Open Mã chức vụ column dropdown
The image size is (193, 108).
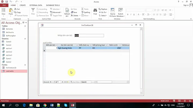(x=91, y=45)
